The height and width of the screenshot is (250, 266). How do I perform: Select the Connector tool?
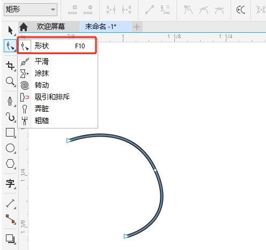tap(10, 219)
